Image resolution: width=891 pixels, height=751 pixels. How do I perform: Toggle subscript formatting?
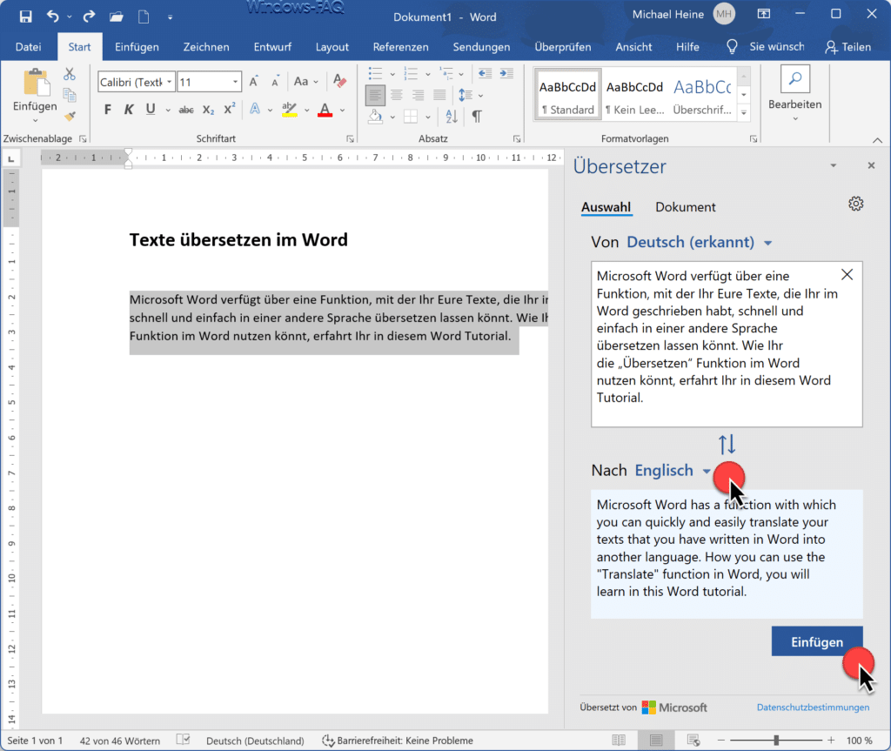(209, 110)
